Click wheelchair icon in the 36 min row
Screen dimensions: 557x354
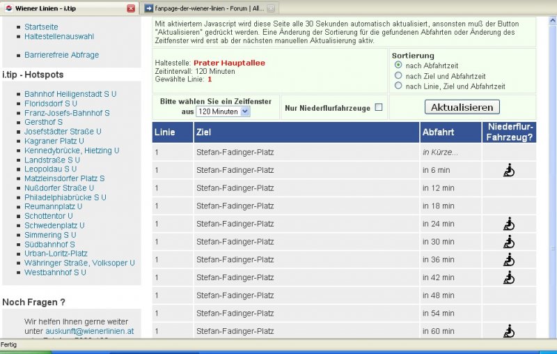tap(509, 259)
